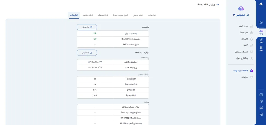Click the ترافیک و خطاها section heading
Viewport: 266px width, 125px height.
click(x=142, y=53)
